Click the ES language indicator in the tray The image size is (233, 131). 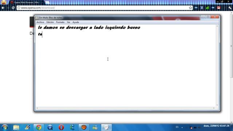click(177, 127)
